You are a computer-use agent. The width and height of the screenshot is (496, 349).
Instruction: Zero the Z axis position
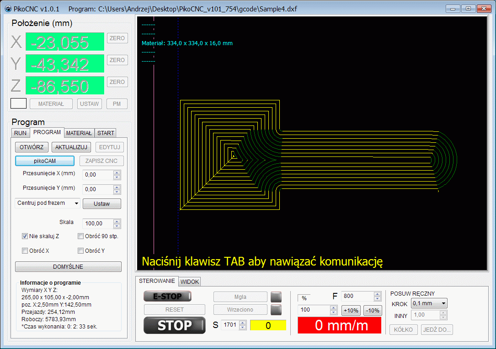pos(117,82)
